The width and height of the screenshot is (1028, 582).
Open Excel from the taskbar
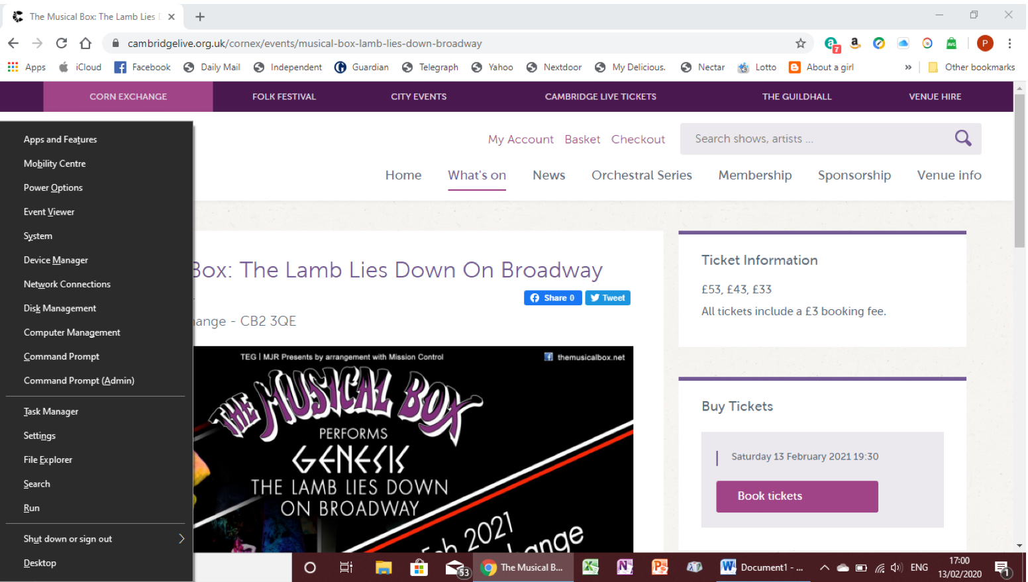590,567
